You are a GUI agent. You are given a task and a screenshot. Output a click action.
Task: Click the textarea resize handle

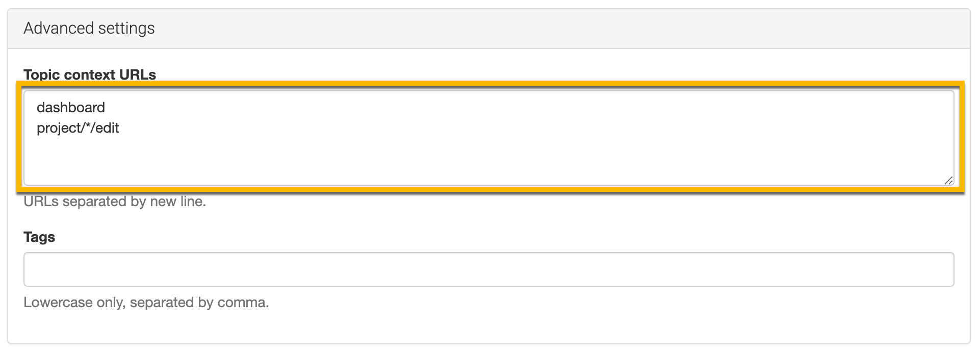pos(948,180)
